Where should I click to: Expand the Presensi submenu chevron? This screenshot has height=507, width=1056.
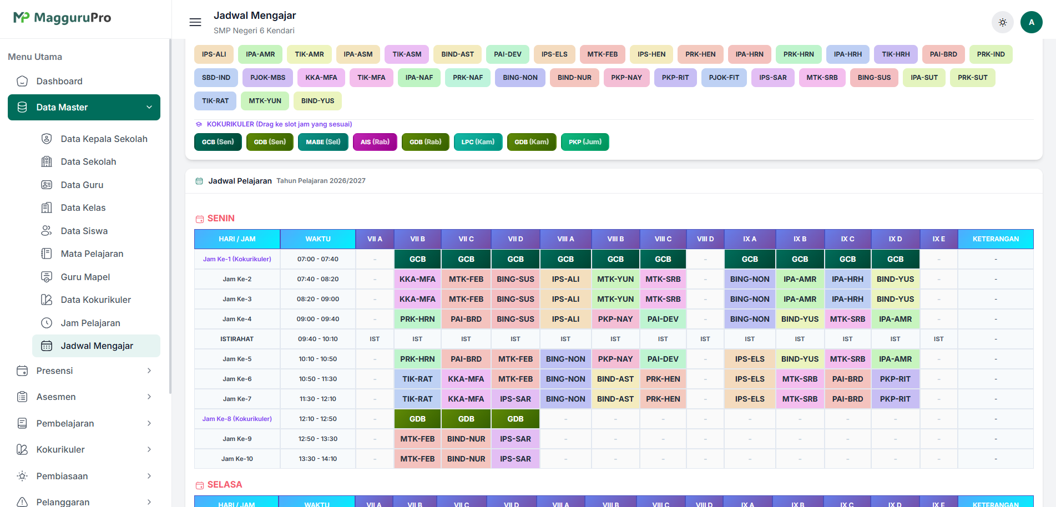149,371
